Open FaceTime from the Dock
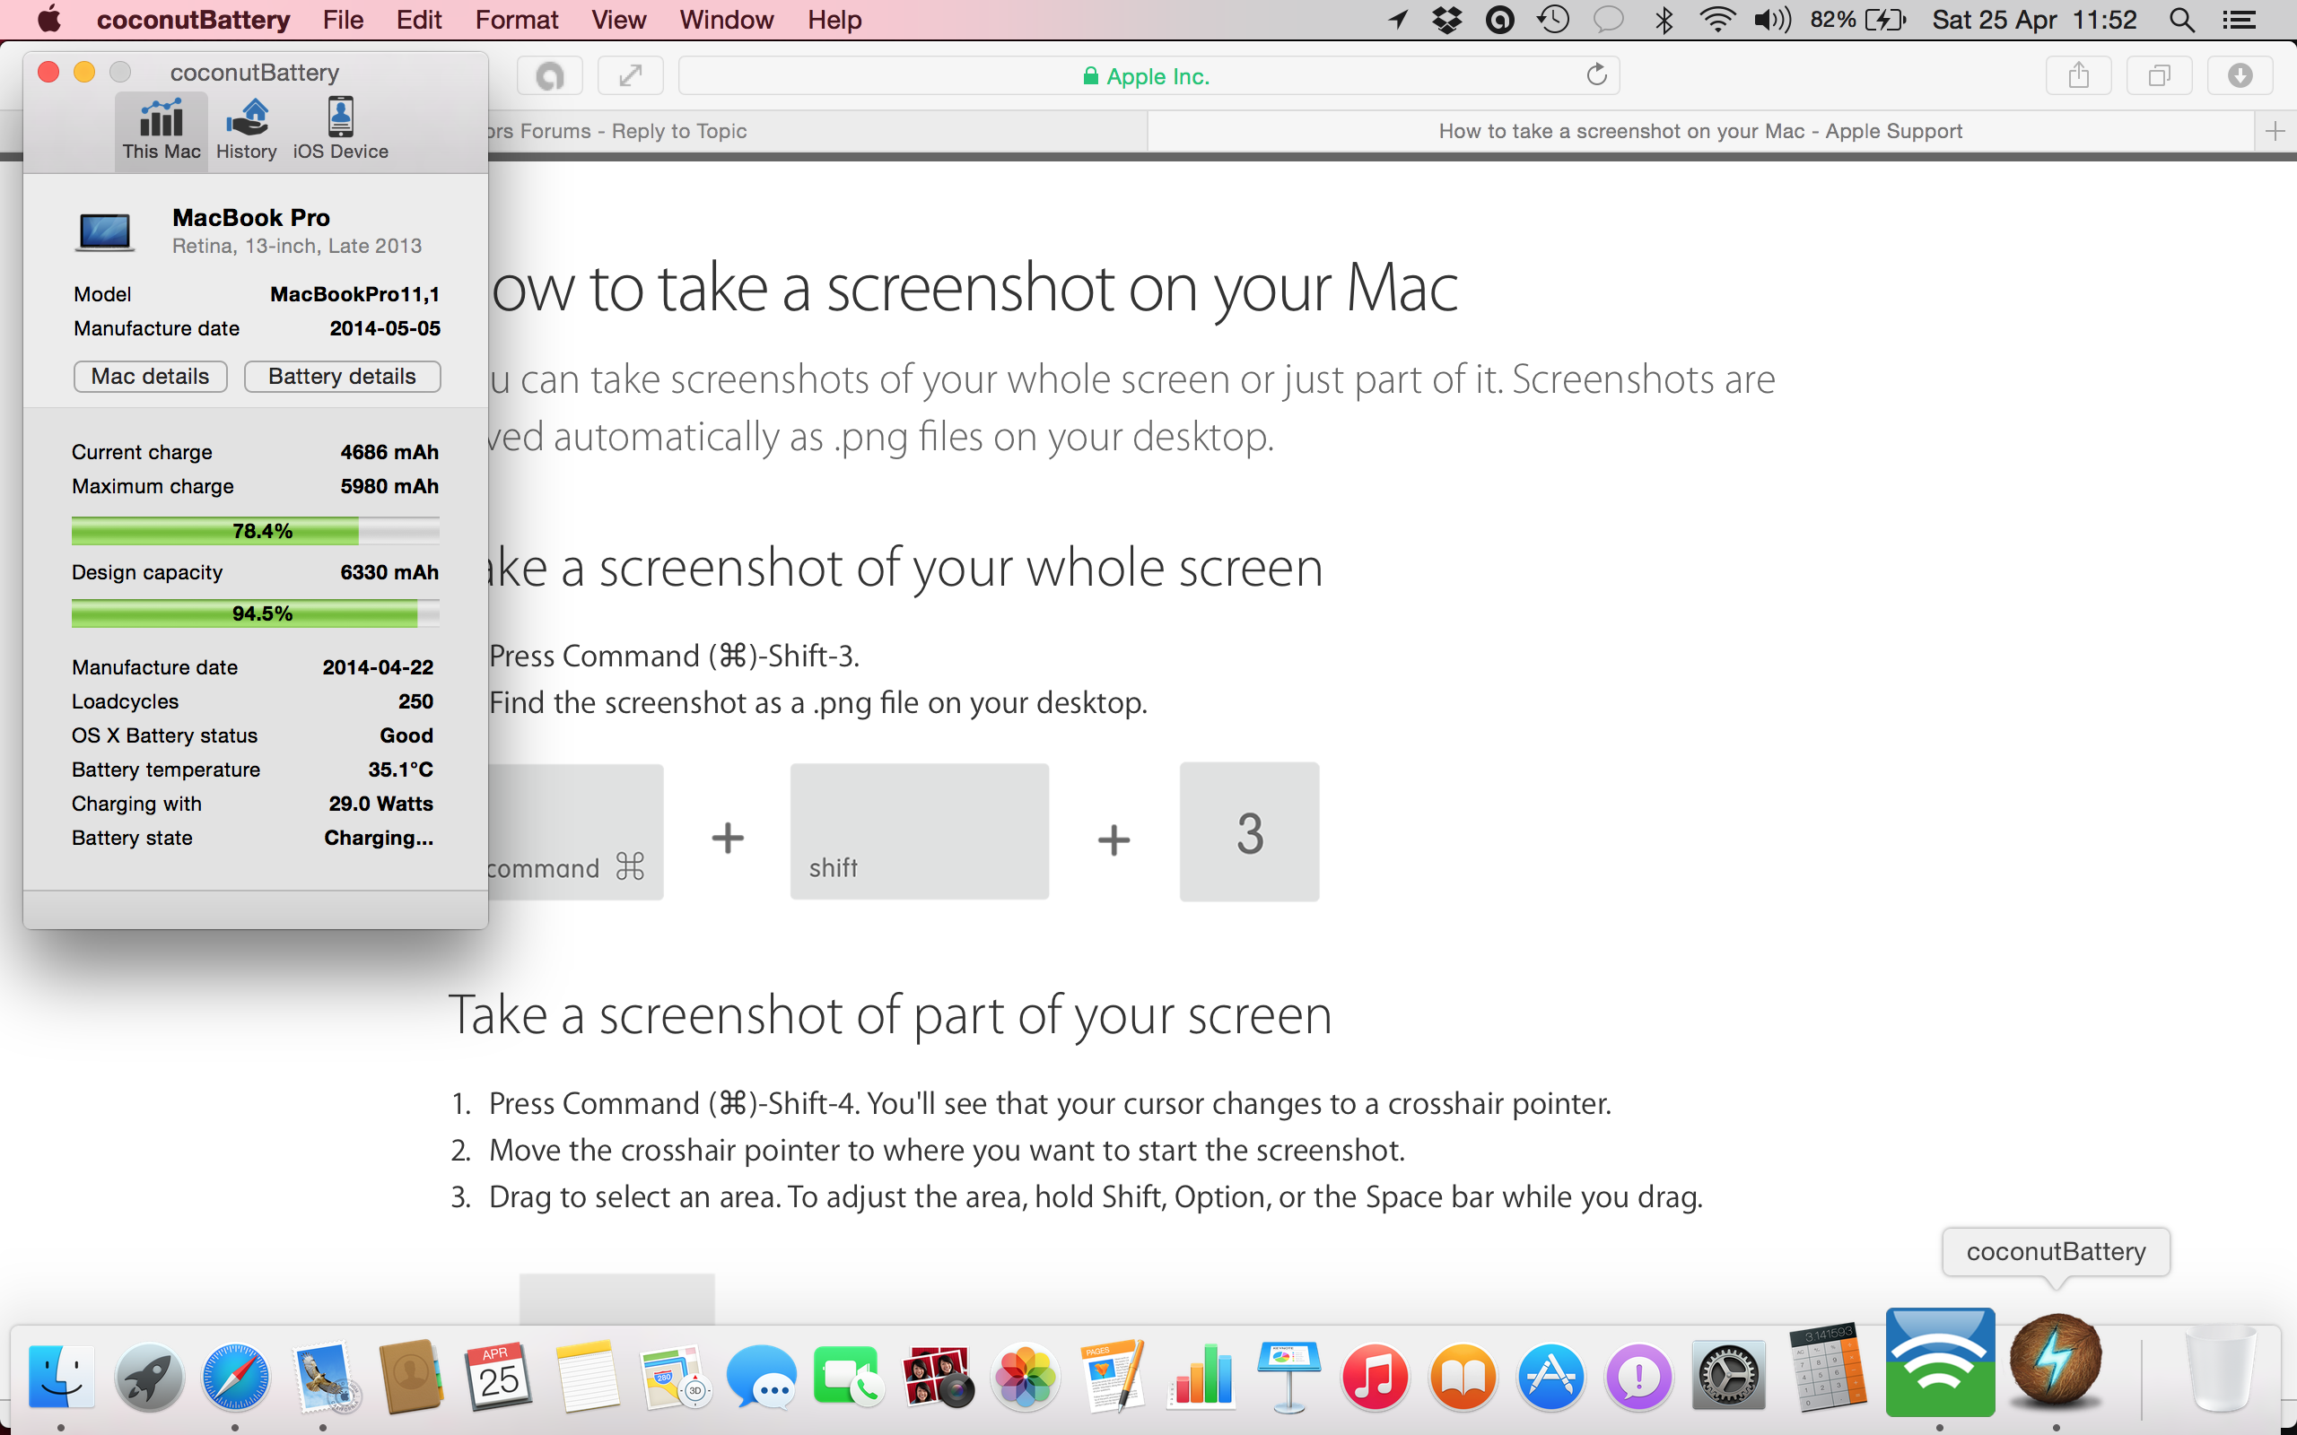This screenshot has height=1435, width=2297. click(850, 1374)
